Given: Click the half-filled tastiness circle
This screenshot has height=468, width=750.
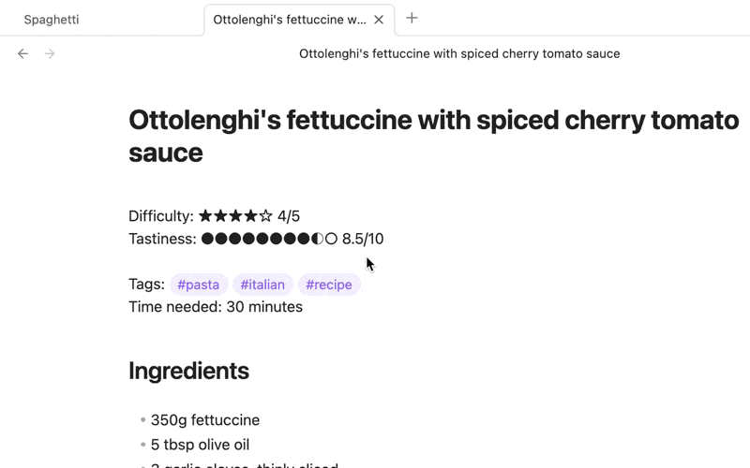Looking at the screenshot, I should [317, 239].
